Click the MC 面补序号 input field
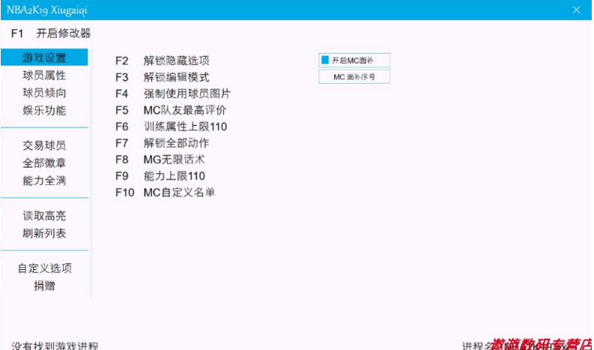Viewport: 594px width, 350px height. (354, 77)
